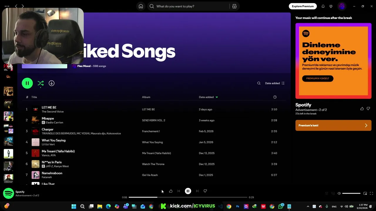
Task: Sort by duration clock column
Action: [x=275, y=97]
